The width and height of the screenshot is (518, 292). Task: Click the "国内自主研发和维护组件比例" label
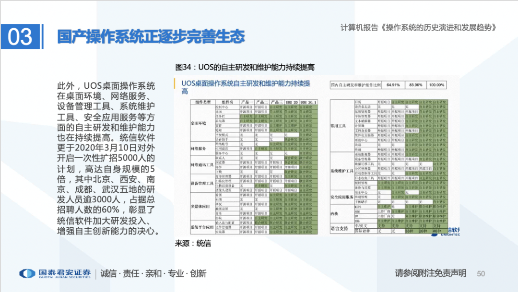pyautogui.click(x=355, y=85)
